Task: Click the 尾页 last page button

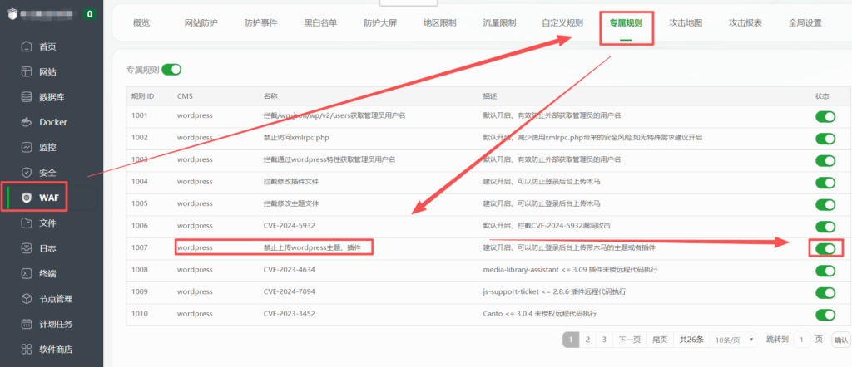Action: click(660, 340)
